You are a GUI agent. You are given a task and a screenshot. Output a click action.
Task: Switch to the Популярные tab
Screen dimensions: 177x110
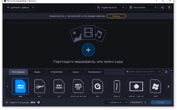point(18,72)
